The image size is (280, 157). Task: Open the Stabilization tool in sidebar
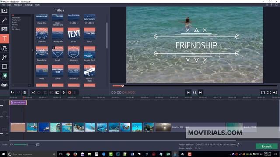(4, 67)
